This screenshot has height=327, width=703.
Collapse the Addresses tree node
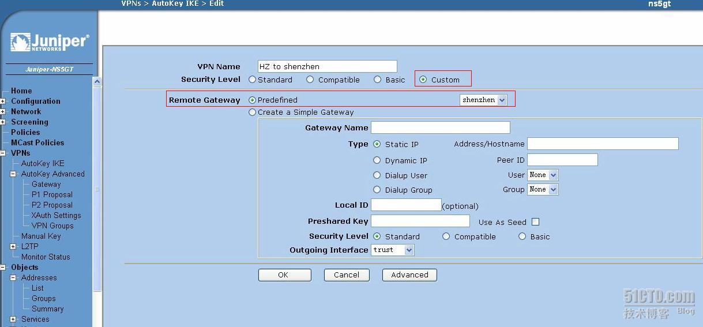pos(13,278)
